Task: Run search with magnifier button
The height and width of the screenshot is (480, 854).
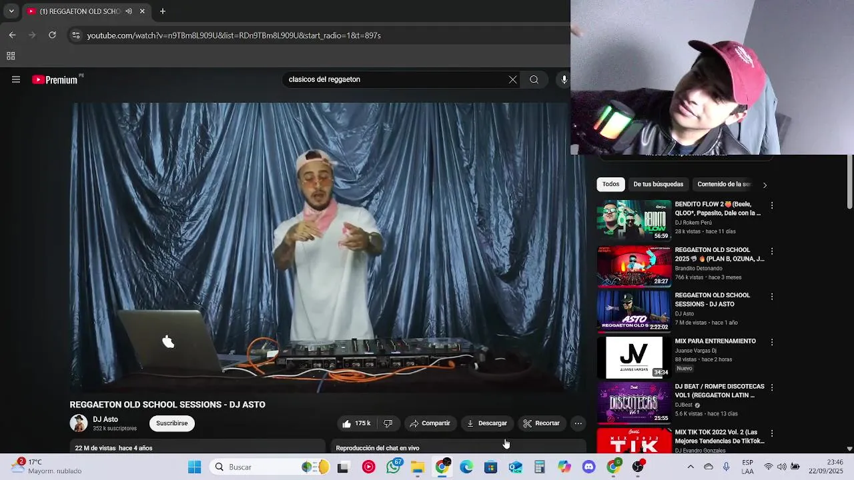Action: point(534,79)
